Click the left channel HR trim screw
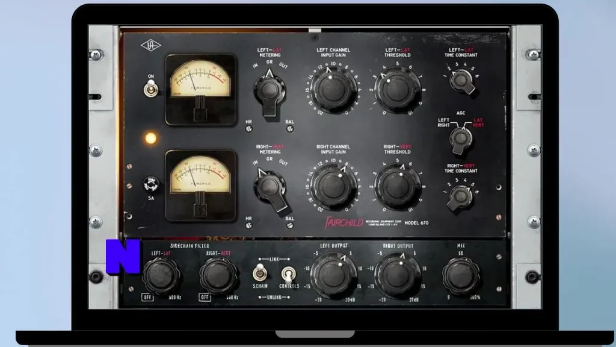Viewport: 616px width, 347px height. point(248,129)
